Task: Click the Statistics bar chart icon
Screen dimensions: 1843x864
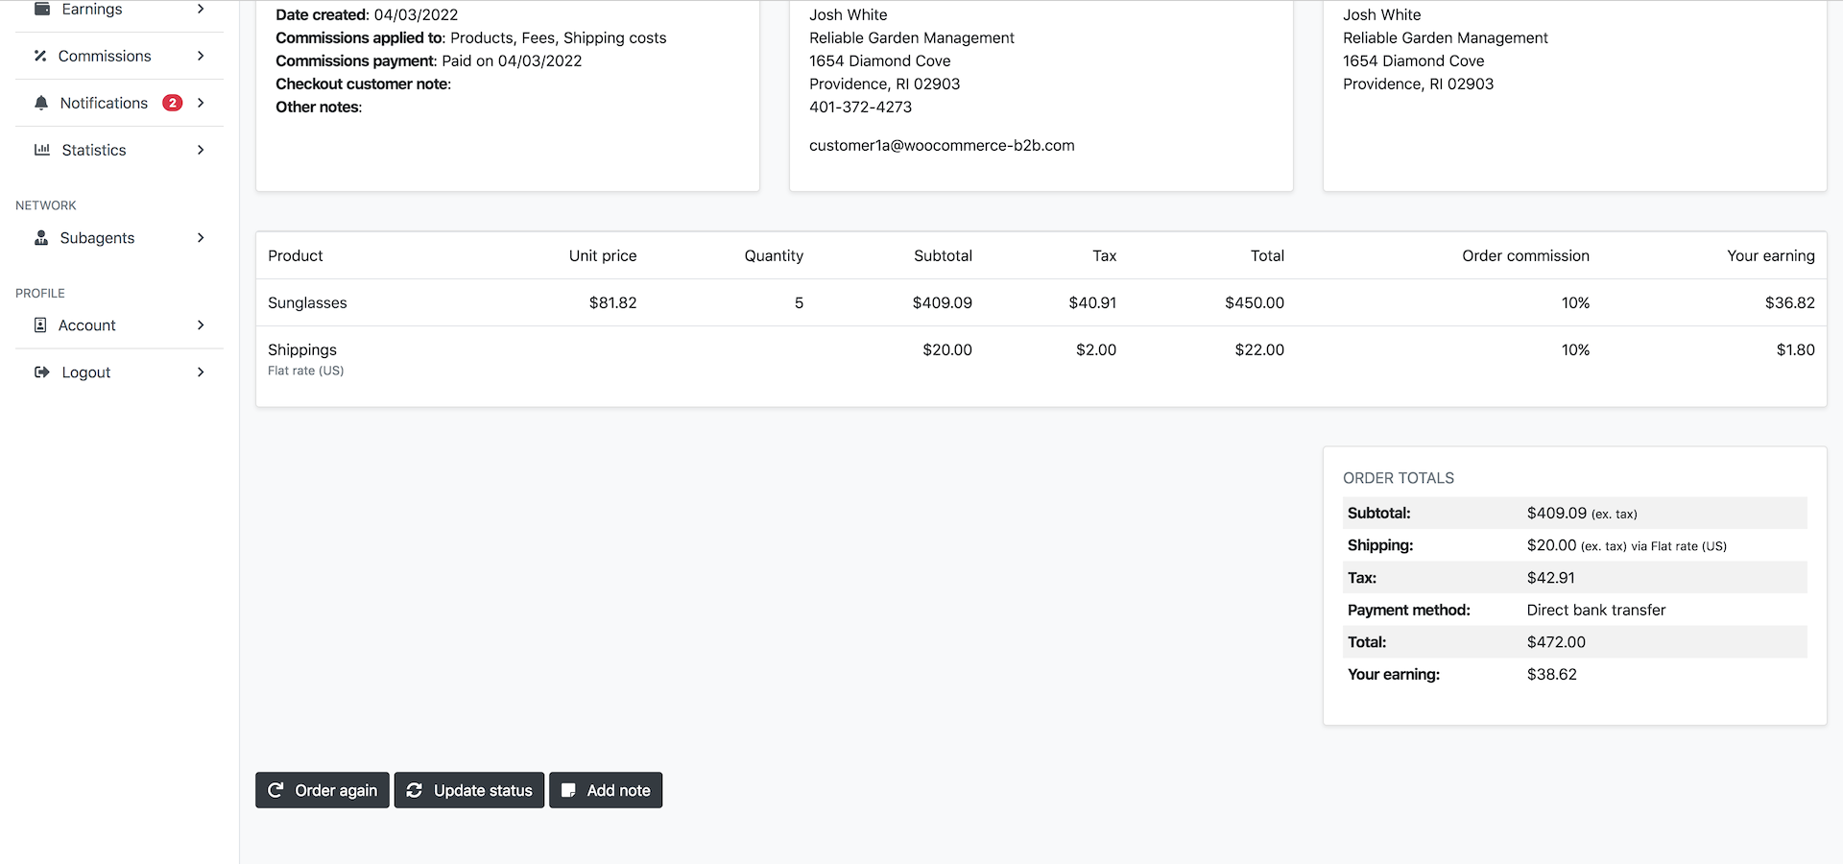Action: pos(42,150)
